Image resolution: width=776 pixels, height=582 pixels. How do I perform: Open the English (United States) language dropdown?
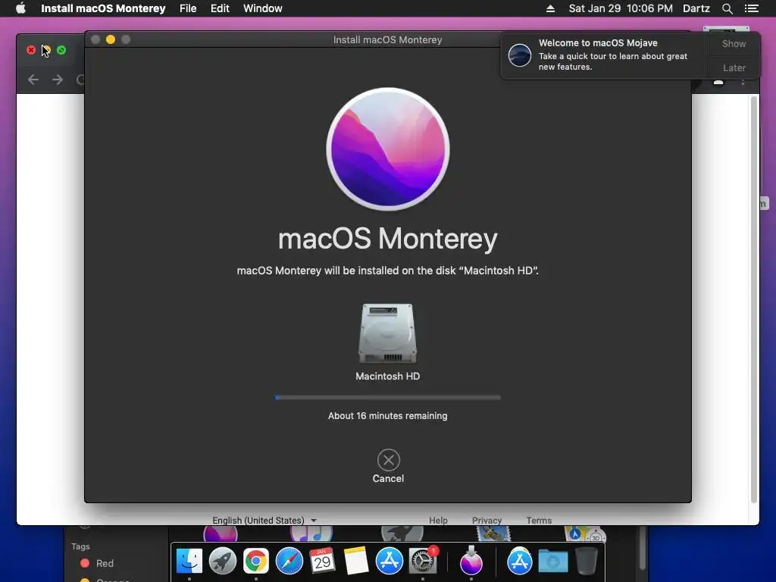pos(264,520)
